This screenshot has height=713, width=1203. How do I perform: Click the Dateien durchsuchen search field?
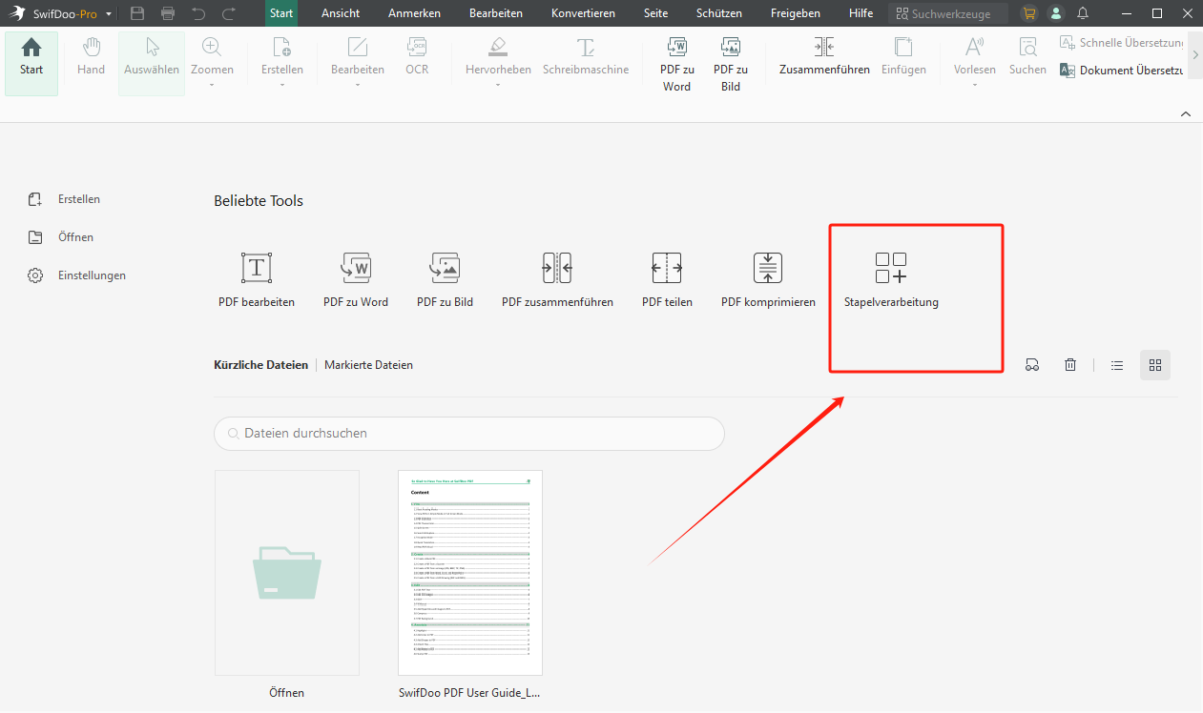coord(469,433)
